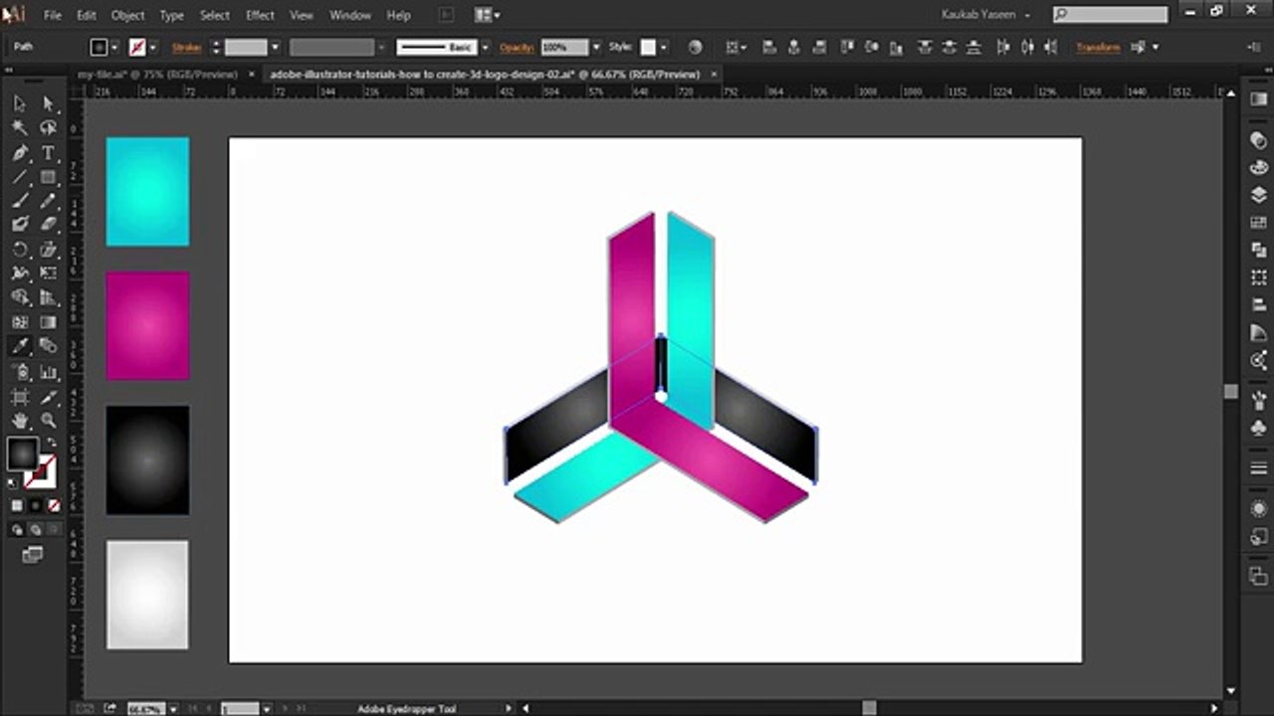The image size is (1274, 716).
Task: Select the Pencil tool
Action: pyautogui.click(x=48, y=201)
